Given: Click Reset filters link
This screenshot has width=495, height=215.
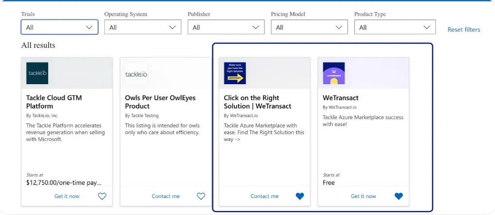Looking at the screenshot, I should click(x=464, y=30).
